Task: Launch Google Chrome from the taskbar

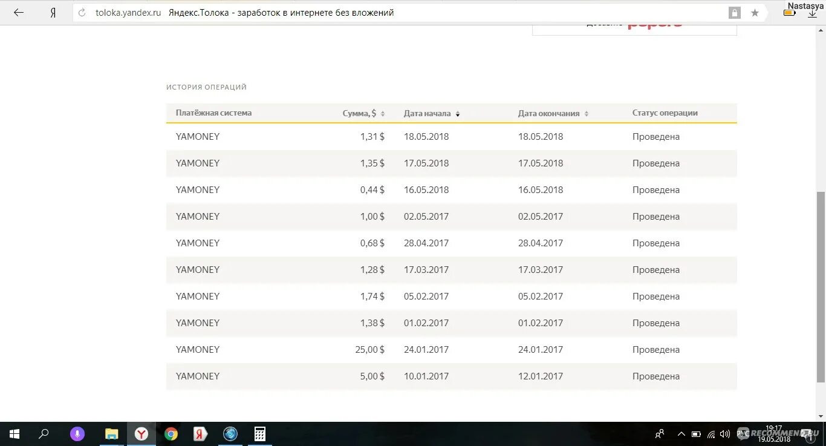Action: (171, 434)
